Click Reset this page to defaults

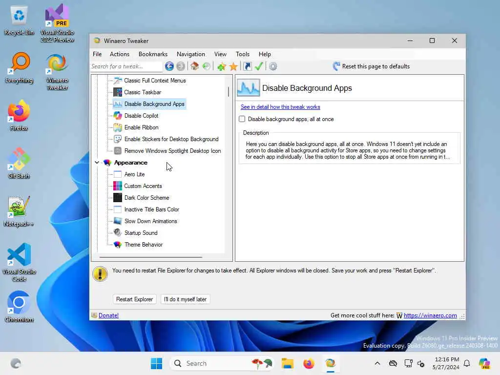pyautogui.click(x=371, y=66)
